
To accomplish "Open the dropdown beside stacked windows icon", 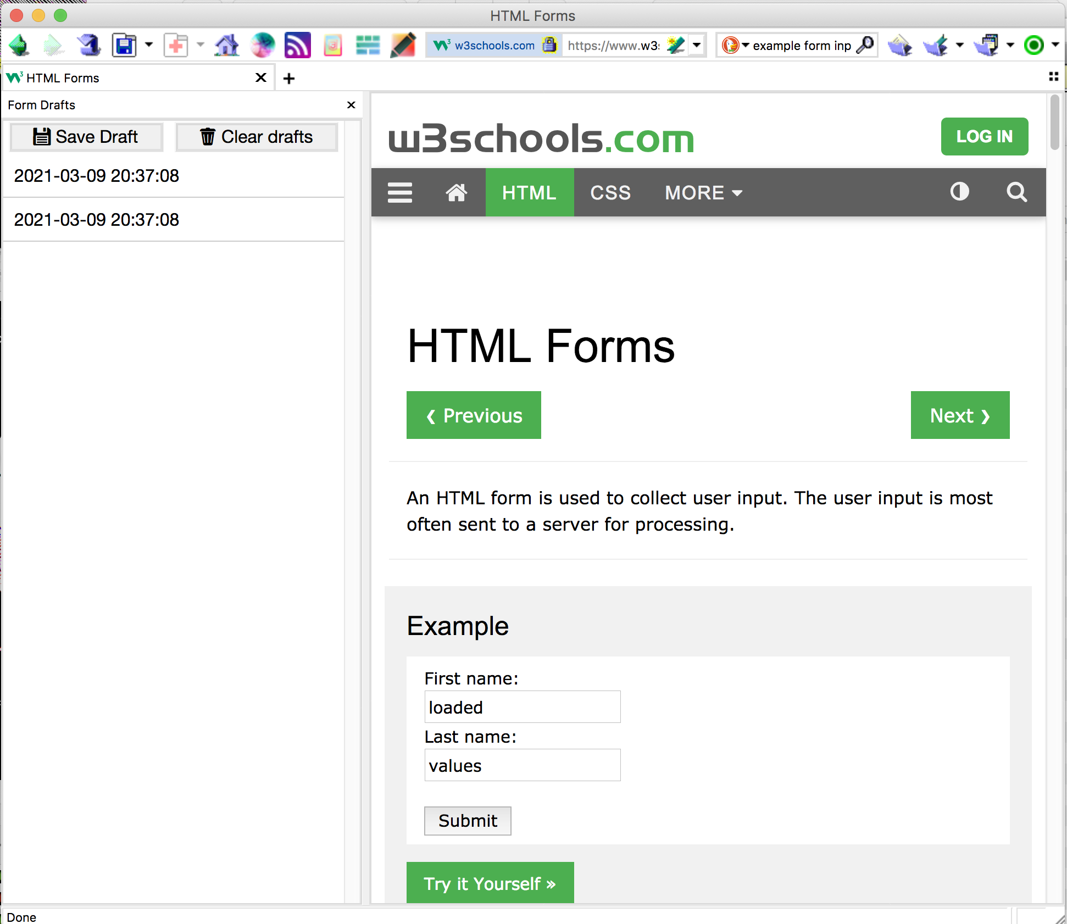I will (x=1010, y=45).
